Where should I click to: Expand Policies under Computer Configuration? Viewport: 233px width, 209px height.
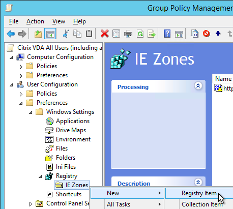[x=21, y=67]
